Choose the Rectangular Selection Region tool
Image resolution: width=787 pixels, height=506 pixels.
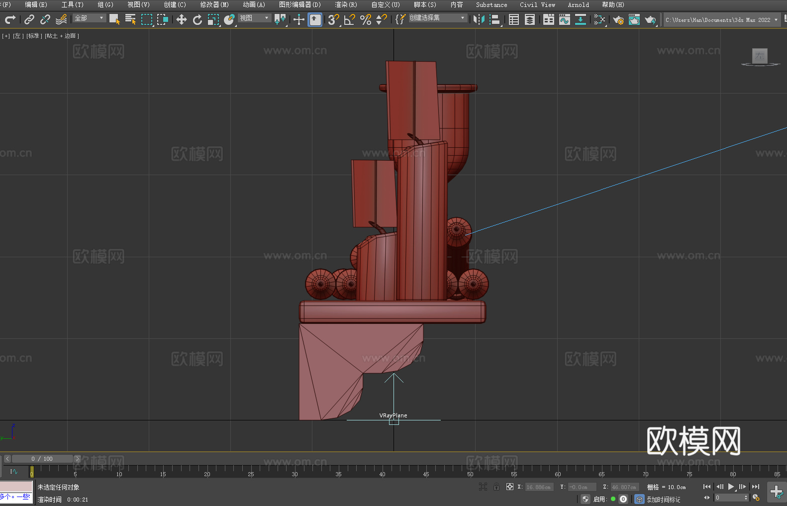[x=147, y=19]
